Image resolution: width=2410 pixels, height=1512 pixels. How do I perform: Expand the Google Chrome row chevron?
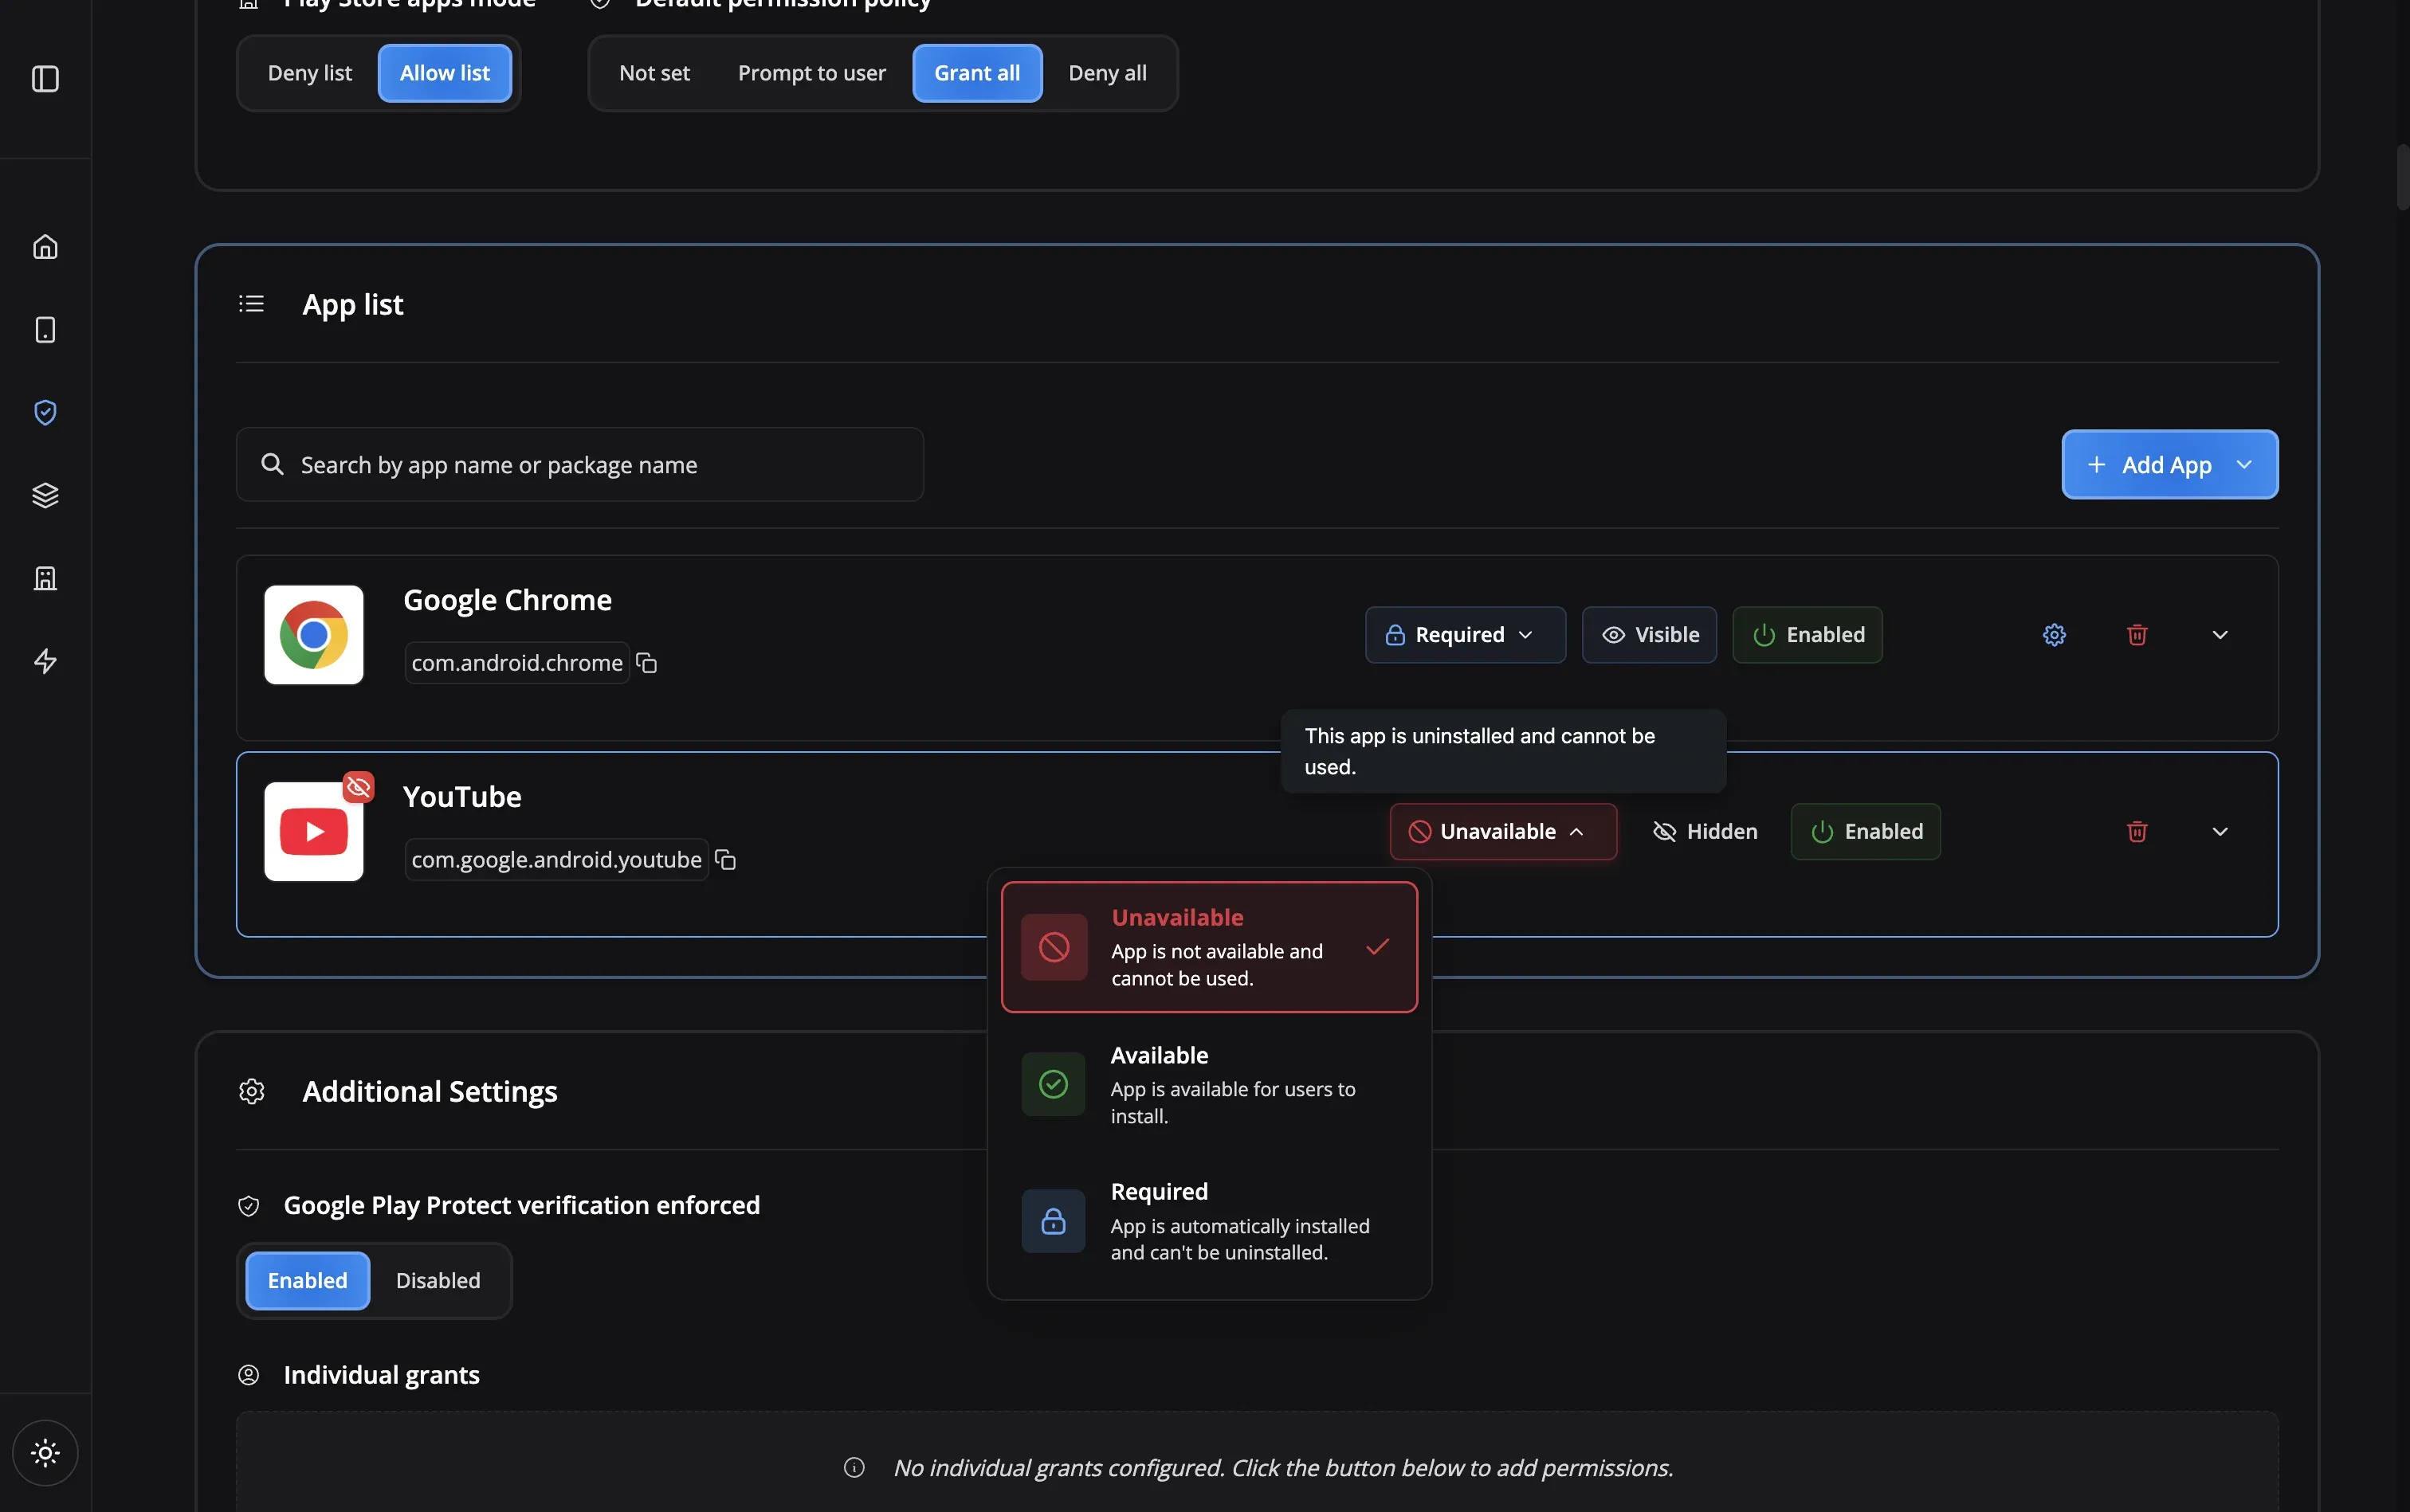2220,635
